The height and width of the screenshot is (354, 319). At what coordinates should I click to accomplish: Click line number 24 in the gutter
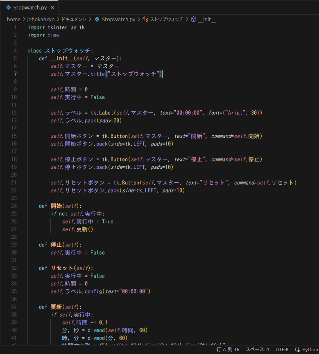tap(15, 206)
